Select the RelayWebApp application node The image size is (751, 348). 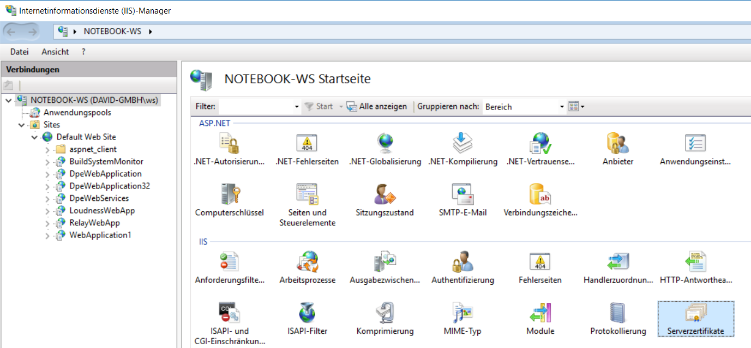tap(94, 223)
